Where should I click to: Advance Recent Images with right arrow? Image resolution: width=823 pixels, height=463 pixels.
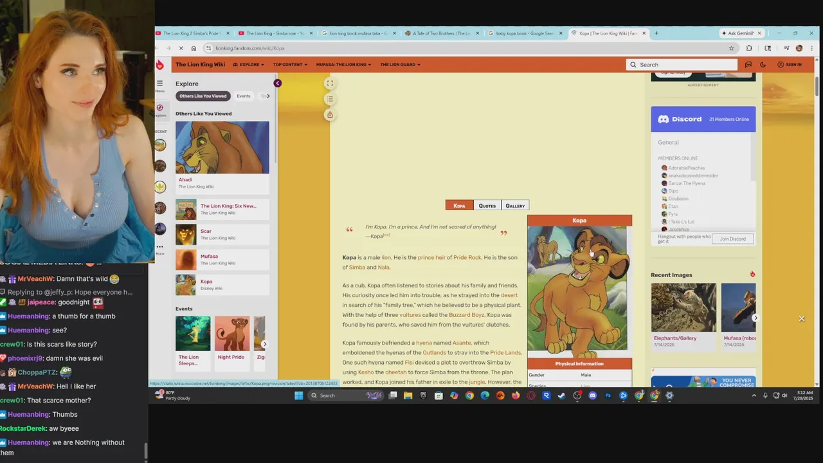pos(755,318)
